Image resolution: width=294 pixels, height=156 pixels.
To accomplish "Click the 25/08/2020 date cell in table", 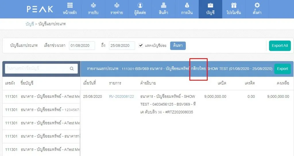I will [92, 96].
